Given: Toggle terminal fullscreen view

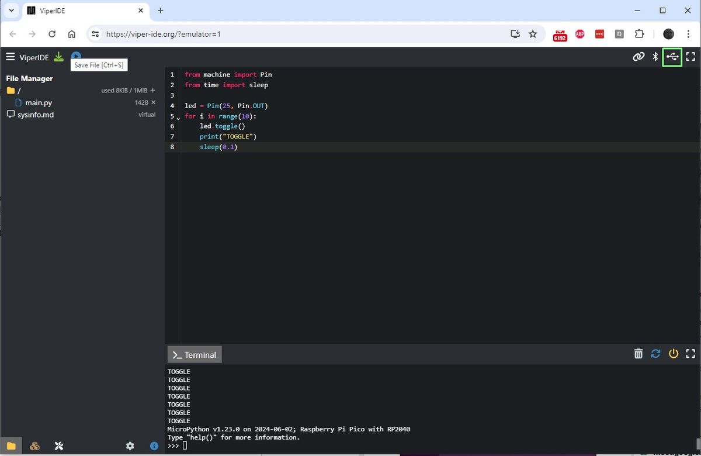Looking at the screenshot, I should [691, 354].
